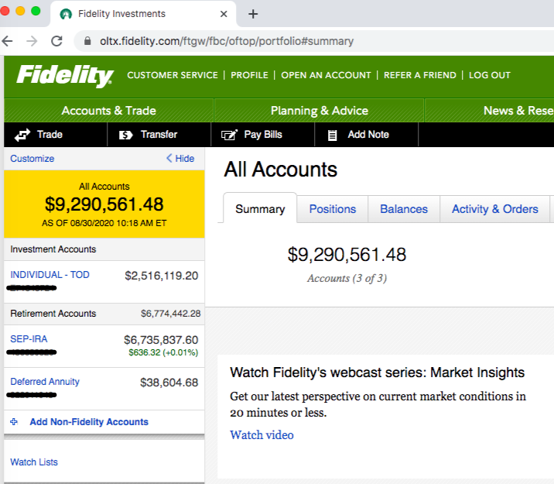Reload the page with the refresh icon
This screenshot has height=484, width=554.
56,41
